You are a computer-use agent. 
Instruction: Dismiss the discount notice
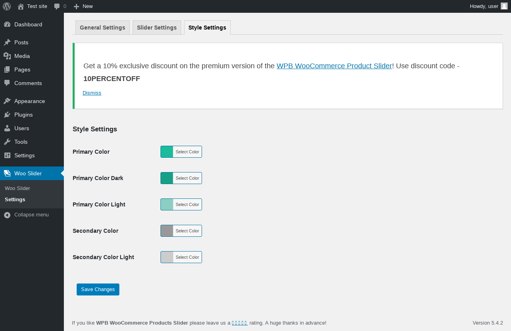click(92, 93)
